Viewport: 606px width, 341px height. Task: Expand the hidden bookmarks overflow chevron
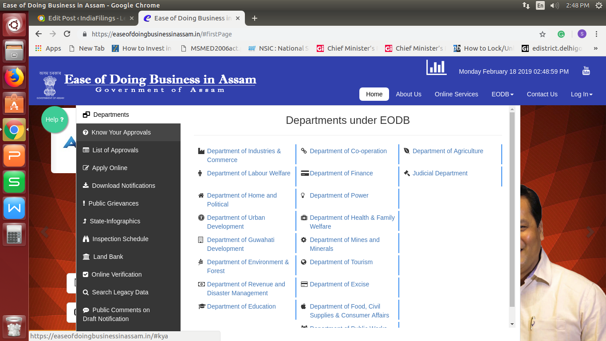[x=596, y=48]
